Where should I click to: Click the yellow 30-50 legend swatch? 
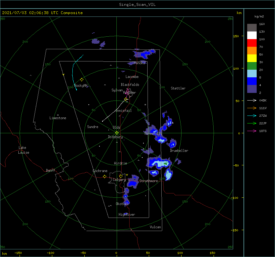pos(252,58)
